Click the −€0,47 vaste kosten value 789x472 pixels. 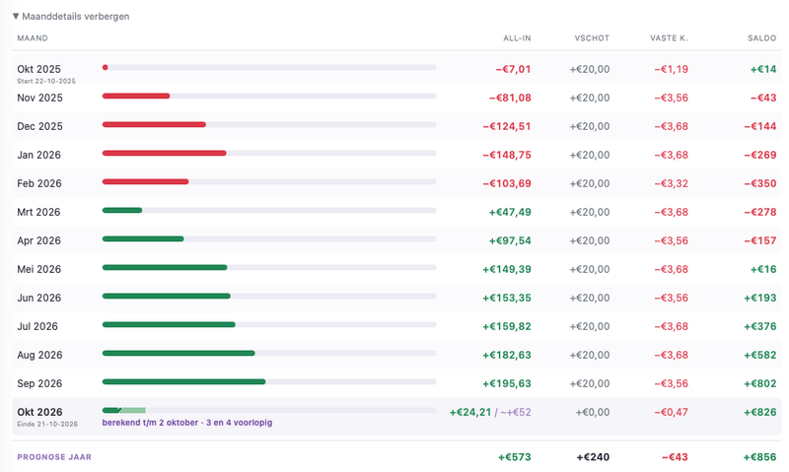click(x=672, y=413)
